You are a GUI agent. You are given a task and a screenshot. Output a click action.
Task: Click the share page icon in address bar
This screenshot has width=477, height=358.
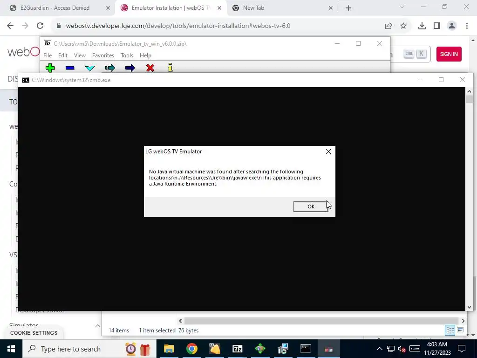click(388, 26)
